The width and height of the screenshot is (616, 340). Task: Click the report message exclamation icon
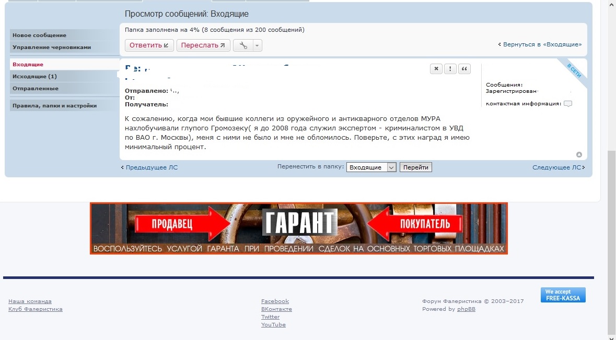pos(450,69)
